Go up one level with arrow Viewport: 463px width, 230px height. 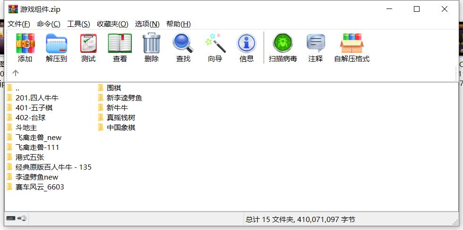click(x=15, y=73)
